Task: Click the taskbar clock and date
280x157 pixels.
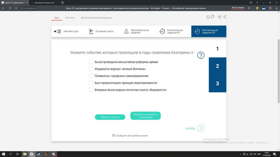Action: (x=266, y=154)
